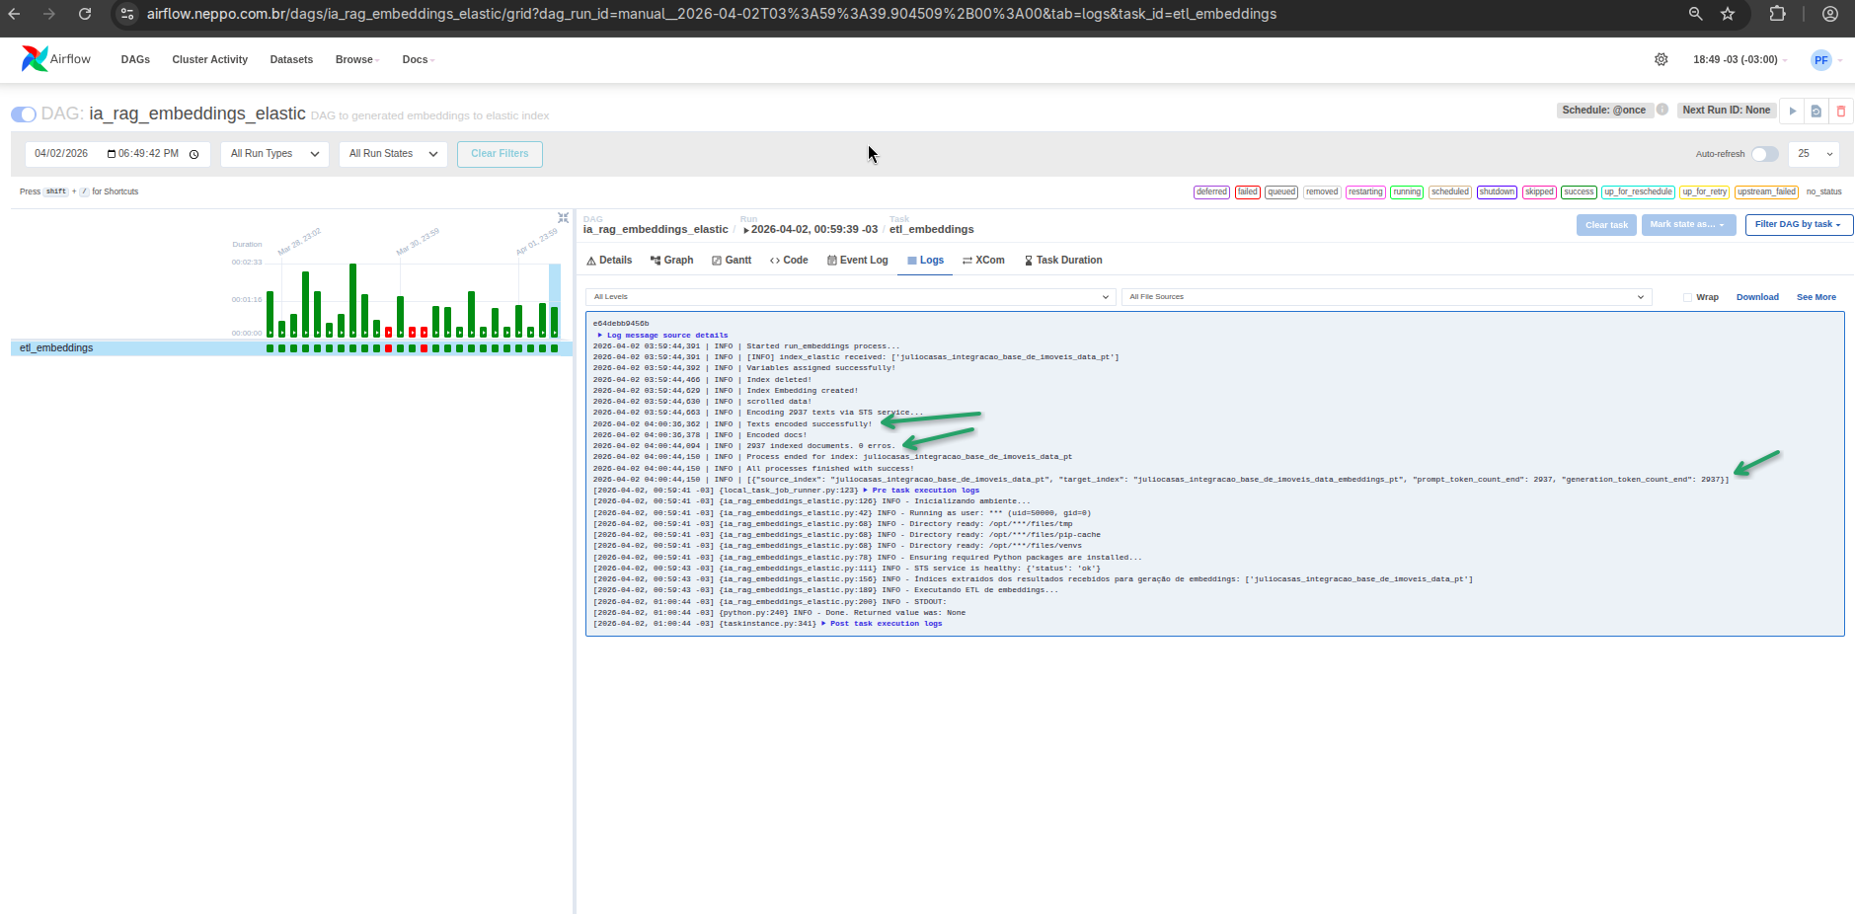Expand Log message source details
This screenshot has width=1855, height=914.
point(663,336)
